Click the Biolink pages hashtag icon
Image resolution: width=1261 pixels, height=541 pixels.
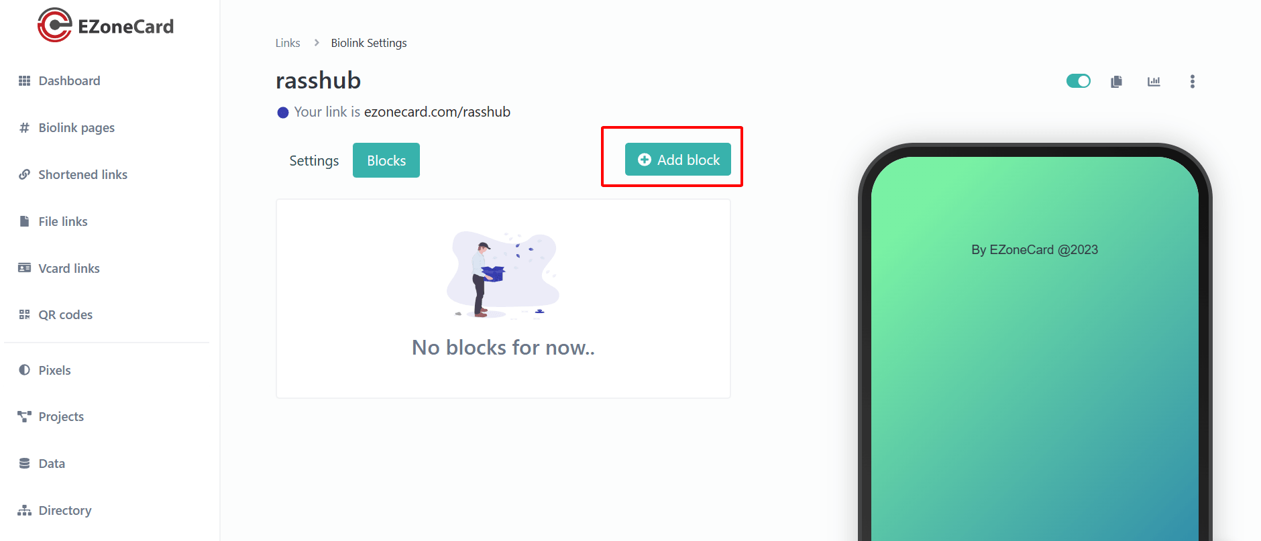24,127
